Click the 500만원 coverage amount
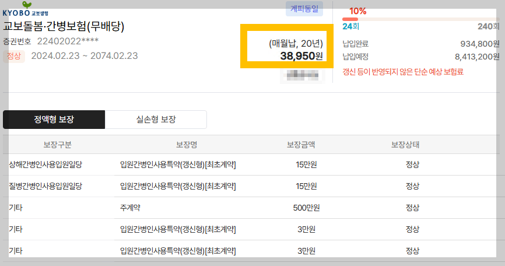 (x=306, y=208)
